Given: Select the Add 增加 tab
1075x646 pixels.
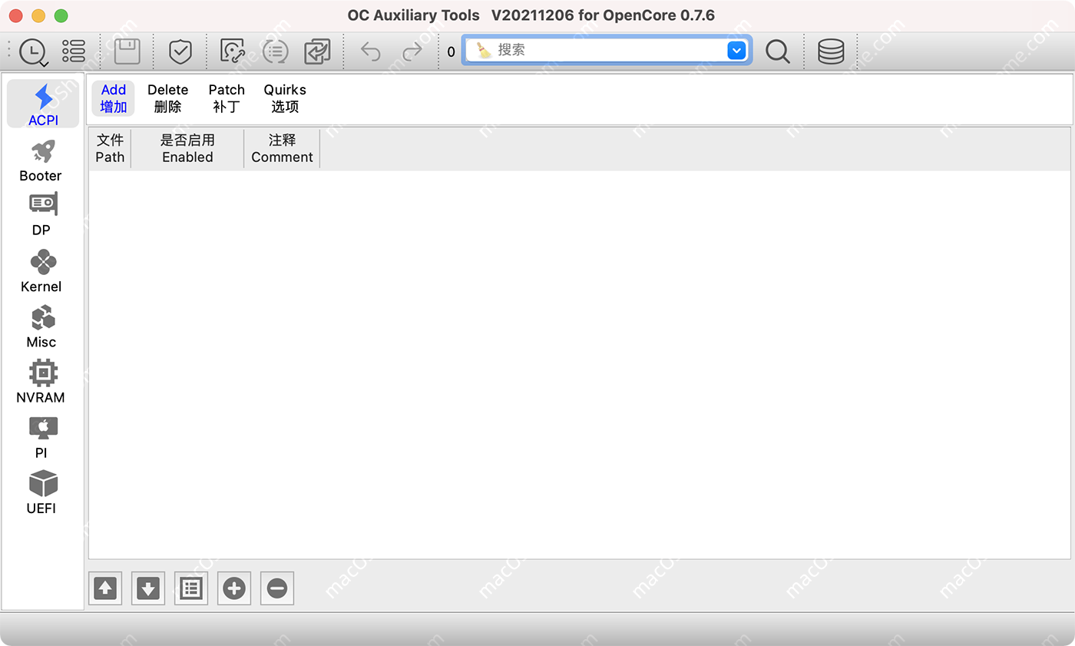Looking at the screenshot, I should (x=114, y=98).
